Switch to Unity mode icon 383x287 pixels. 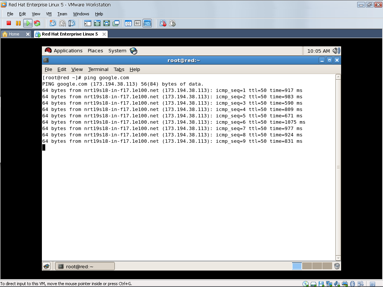[x=116, y=23]
